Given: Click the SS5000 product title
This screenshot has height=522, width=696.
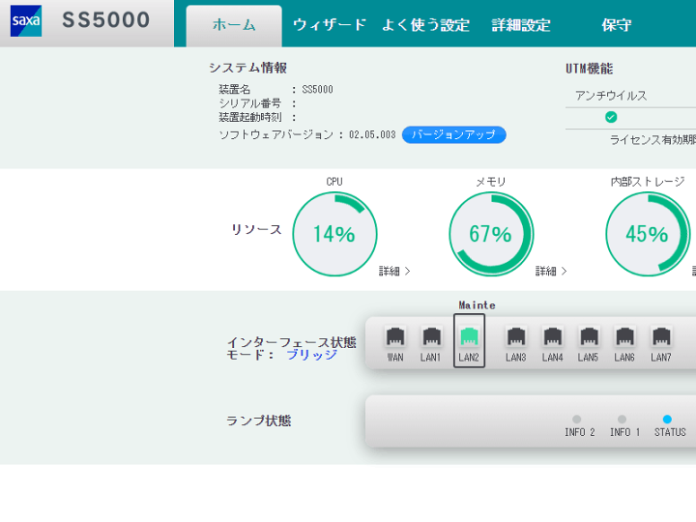Looking at the screenshot, I should 106,20.
